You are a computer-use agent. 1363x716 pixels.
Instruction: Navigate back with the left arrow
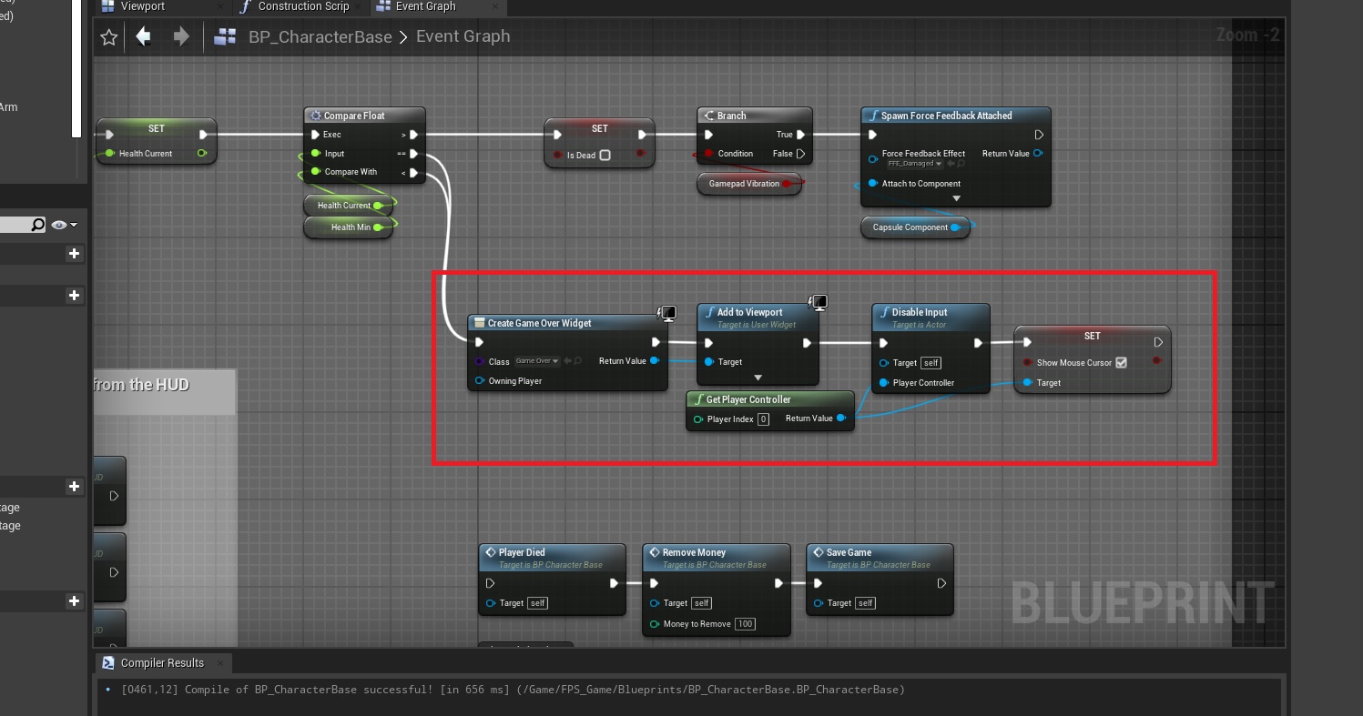tap(143, 36)
